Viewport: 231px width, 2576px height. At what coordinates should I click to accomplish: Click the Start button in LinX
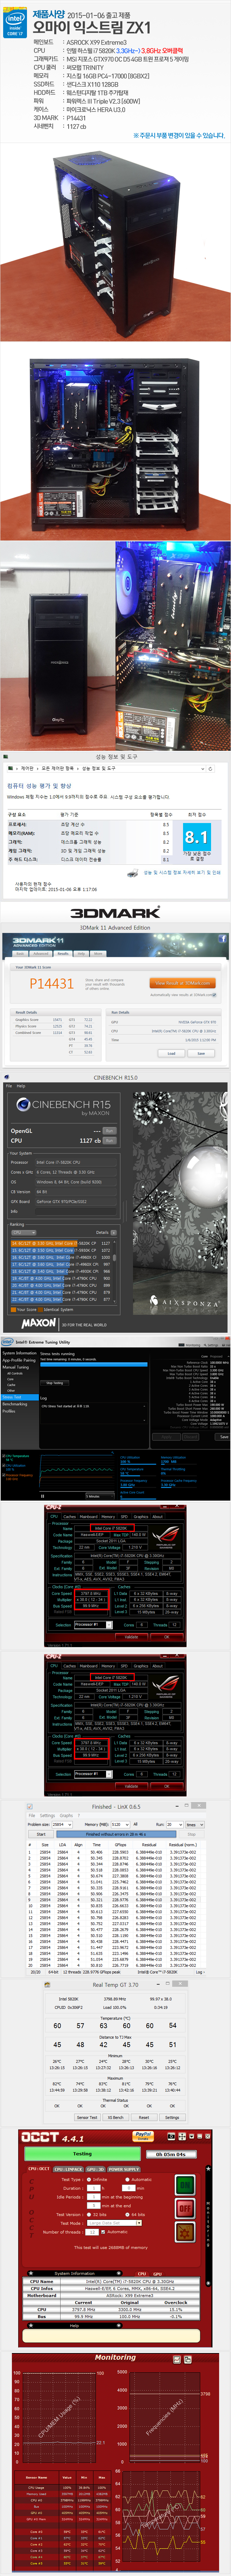pyautogui.click(x=41, y=1834)
